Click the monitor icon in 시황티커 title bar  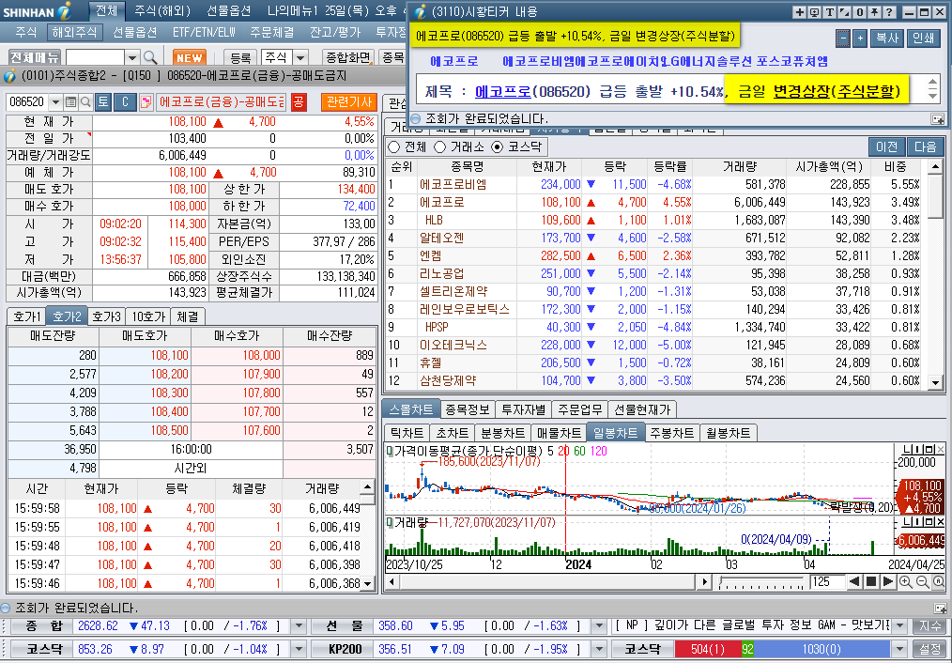[x=814, y=12]
